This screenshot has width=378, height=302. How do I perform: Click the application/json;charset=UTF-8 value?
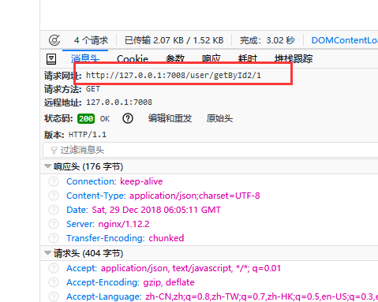click(x=195, y=196)
